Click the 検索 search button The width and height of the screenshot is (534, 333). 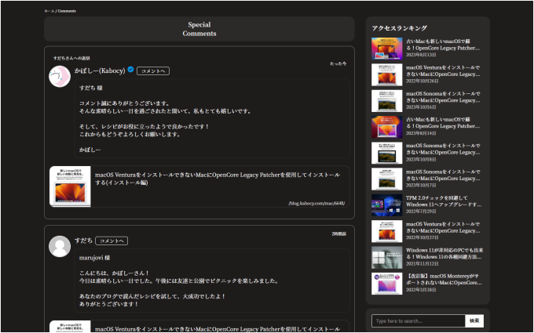474,320
